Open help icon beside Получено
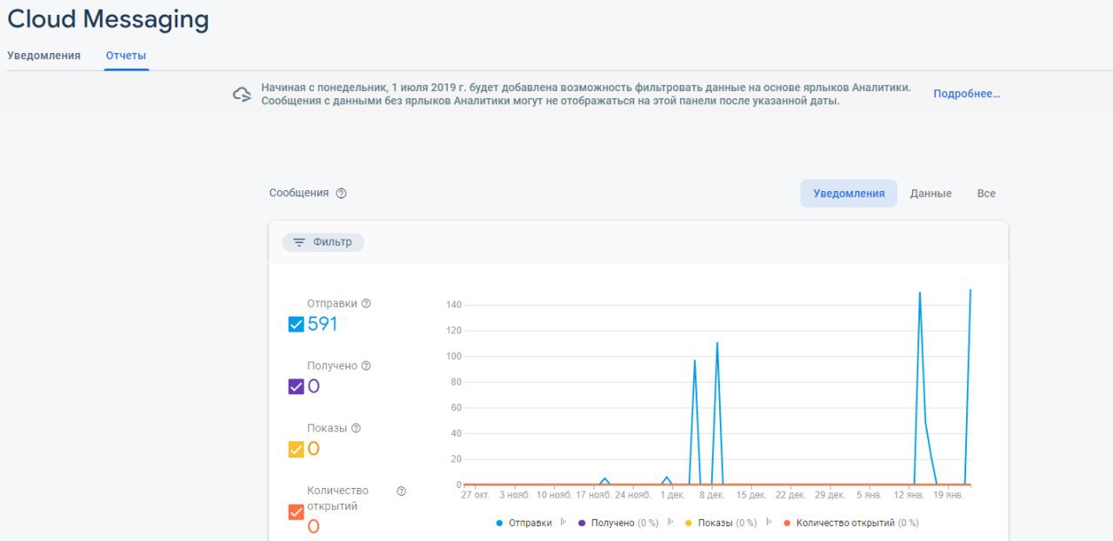The height and width of the screenshot is (541, 1113). tap(366, 366)
